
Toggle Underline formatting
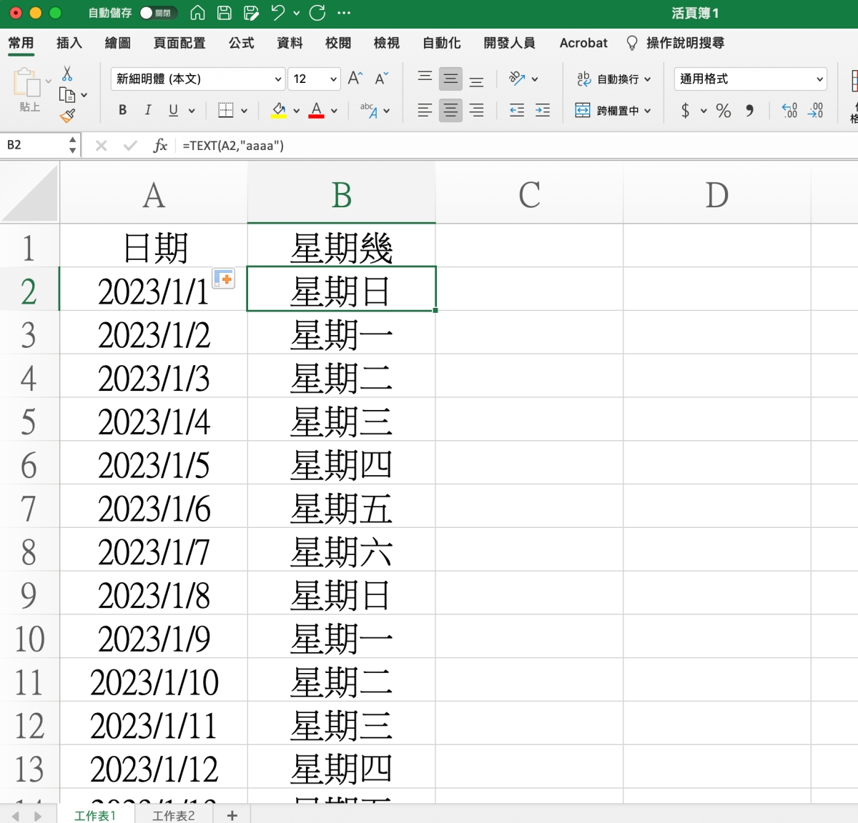[x=173, y=110]
